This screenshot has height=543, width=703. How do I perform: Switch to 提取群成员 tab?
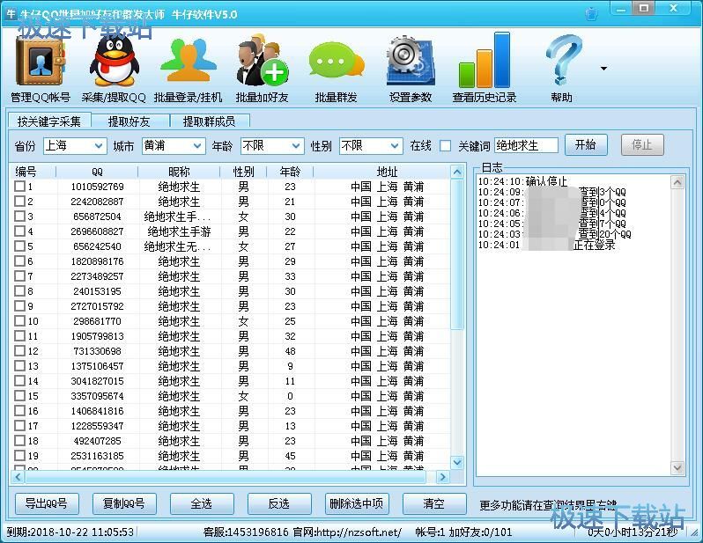209,121
